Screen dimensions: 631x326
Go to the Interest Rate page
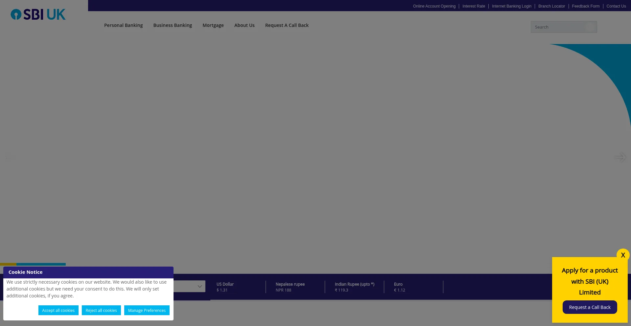coord(474,6)
